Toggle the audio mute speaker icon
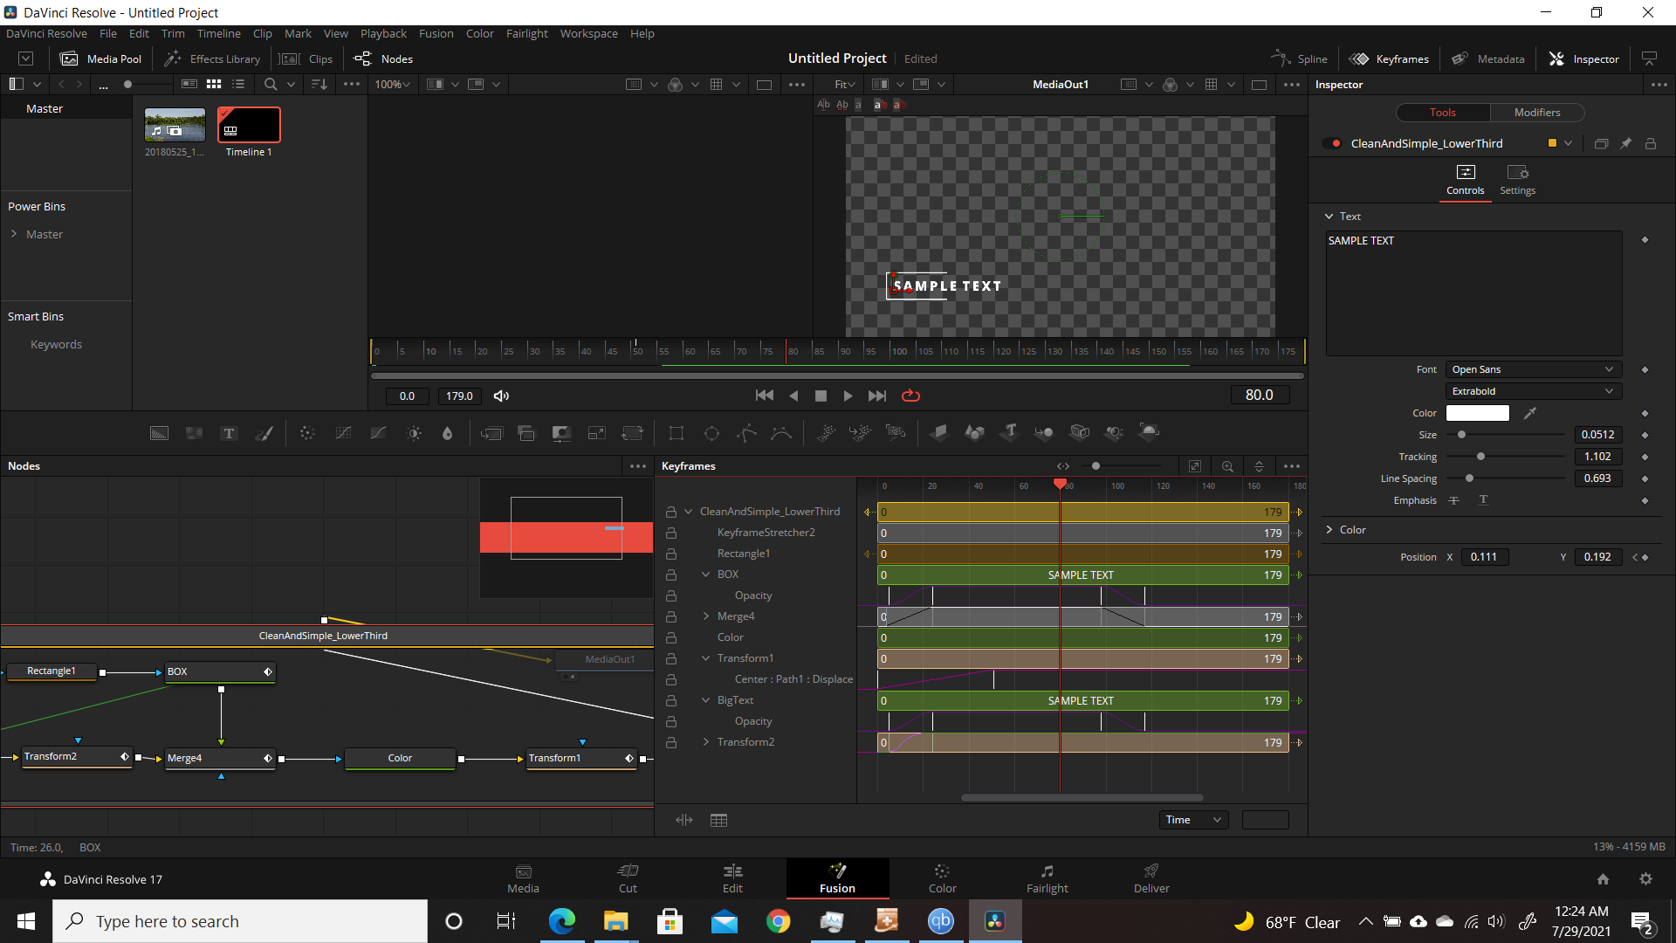 (x=501, y=396)
